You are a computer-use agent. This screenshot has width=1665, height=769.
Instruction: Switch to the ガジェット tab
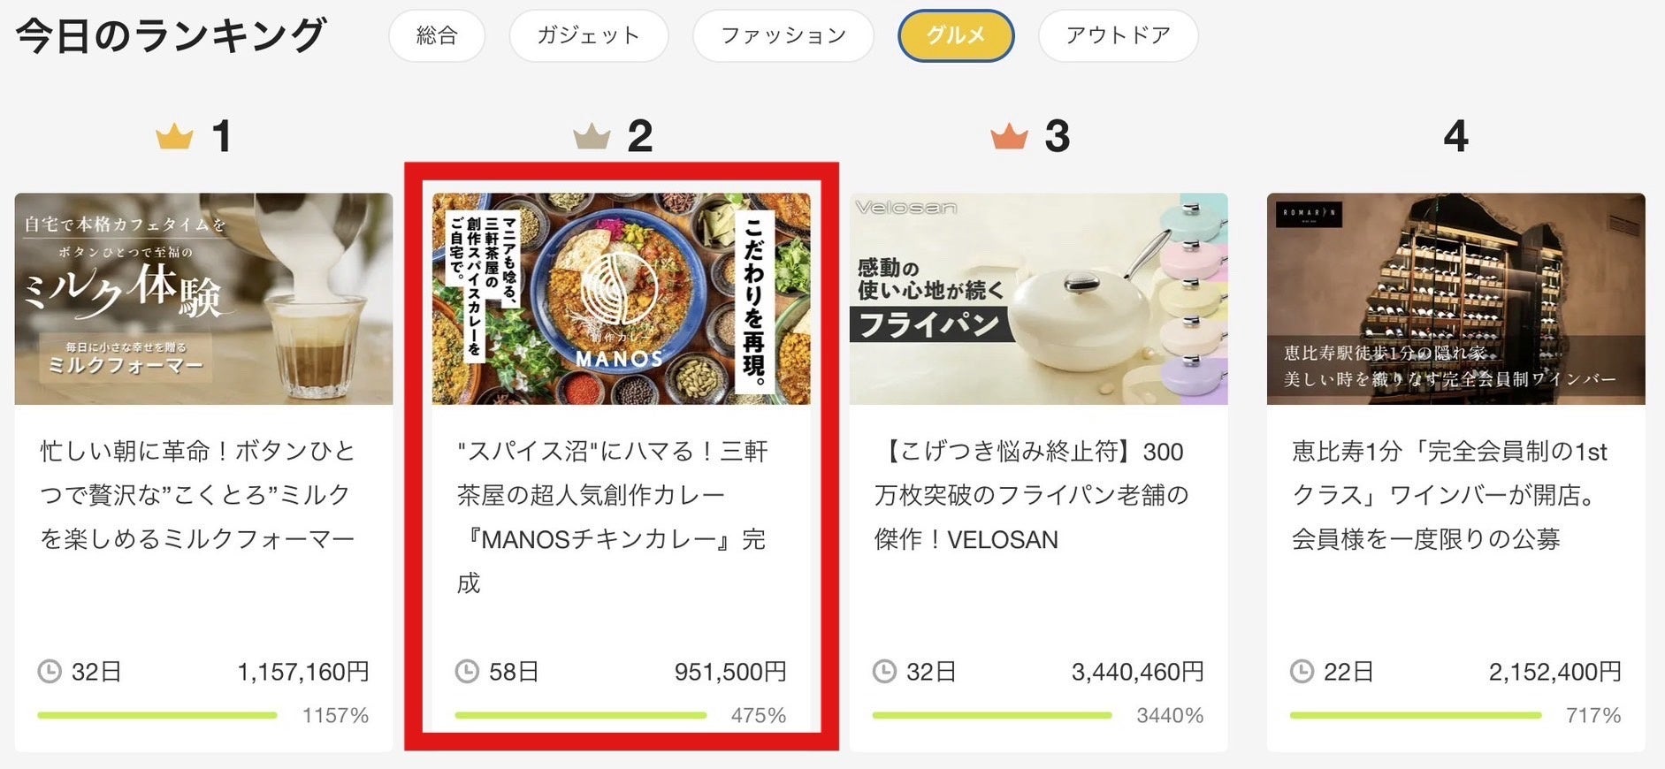coord(588,36)
